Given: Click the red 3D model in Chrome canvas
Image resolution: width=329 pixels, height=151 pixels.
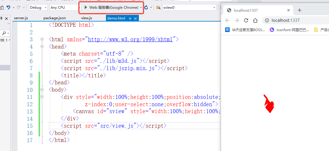Looking at the screenshot, I should [269, 104].
